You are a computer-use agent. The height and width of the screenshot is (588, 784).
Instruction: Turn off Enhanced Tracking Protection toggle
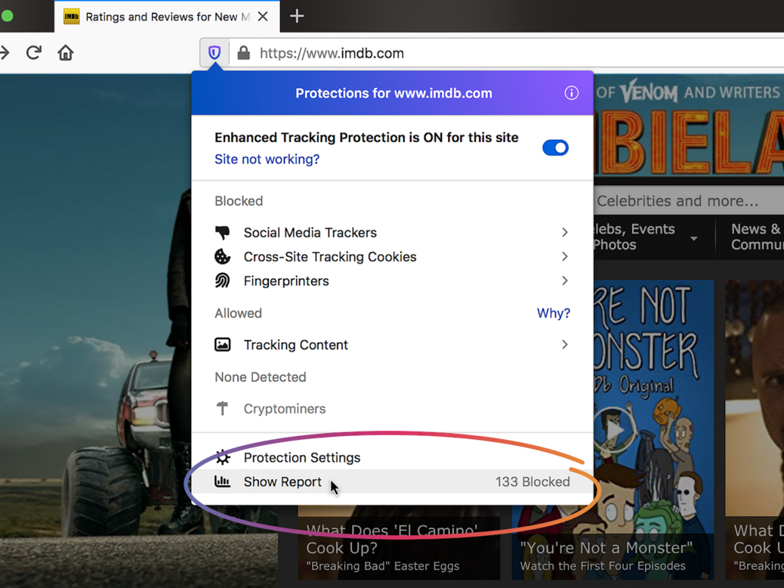pos(555,147)
